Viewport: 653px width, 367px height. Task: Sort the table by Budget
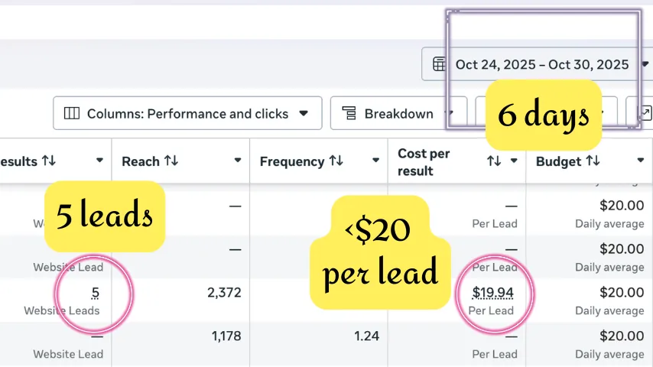[x=593, y=161]
